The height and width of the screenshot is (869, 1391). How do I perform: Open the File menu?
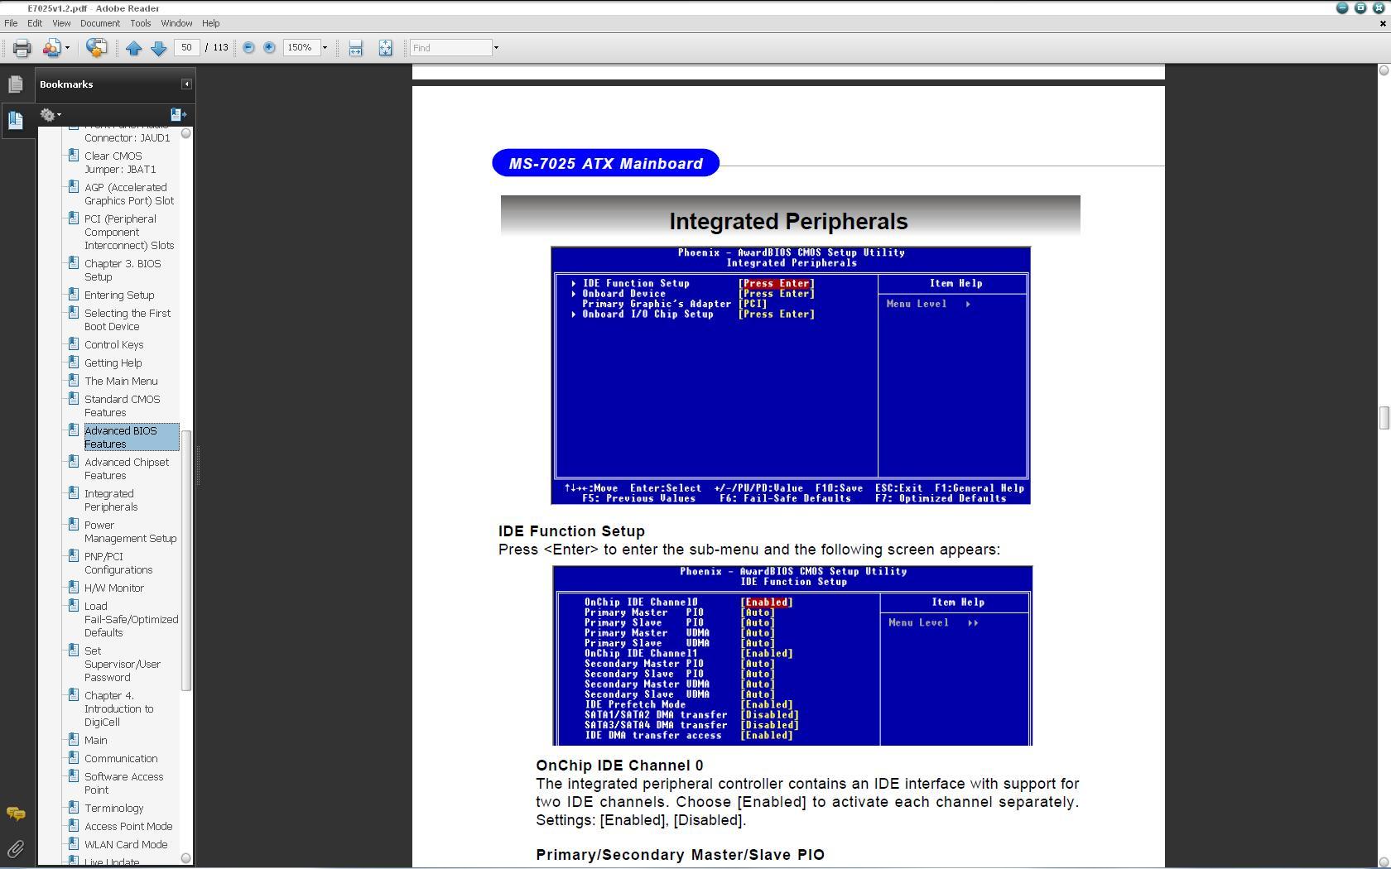coord(11,23)
